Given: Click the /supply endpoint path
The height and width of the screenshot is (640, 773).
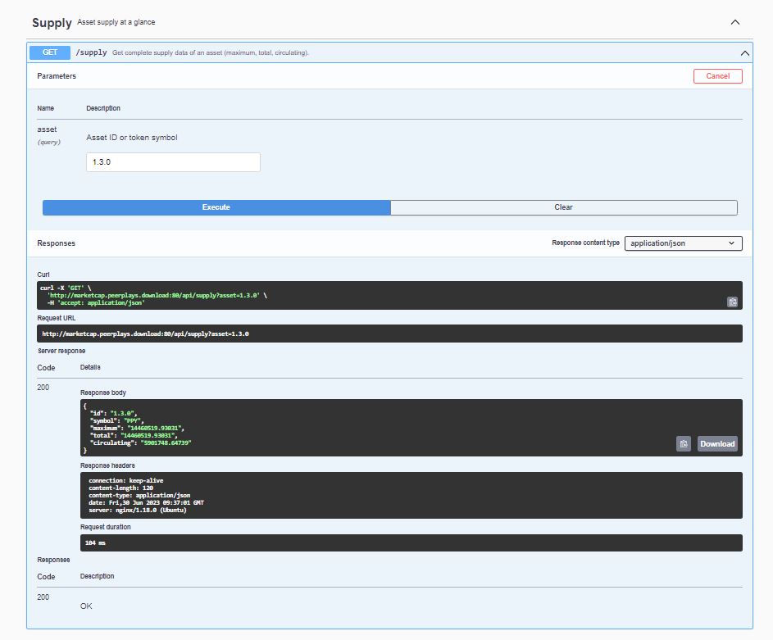Looking at the screenshot, I should tap(91, 52).
